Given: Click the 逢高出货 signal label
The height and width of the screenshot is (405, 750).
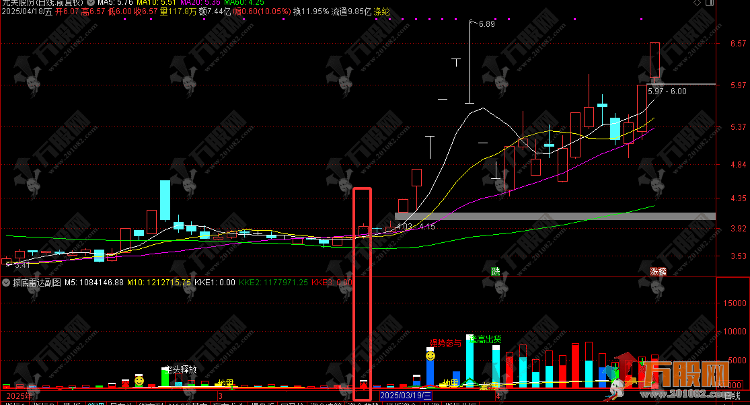Looking at the screenshot, I should point(485,339).
